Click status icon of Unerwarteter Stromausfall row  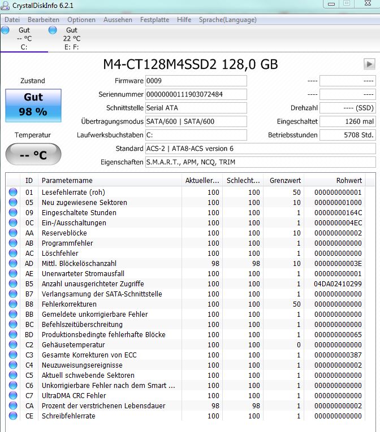coord(13,273)
